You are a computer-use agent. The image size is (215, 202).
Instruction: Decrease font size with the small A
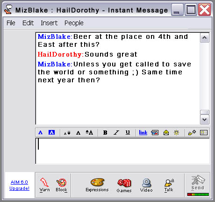tap(67, 133)
